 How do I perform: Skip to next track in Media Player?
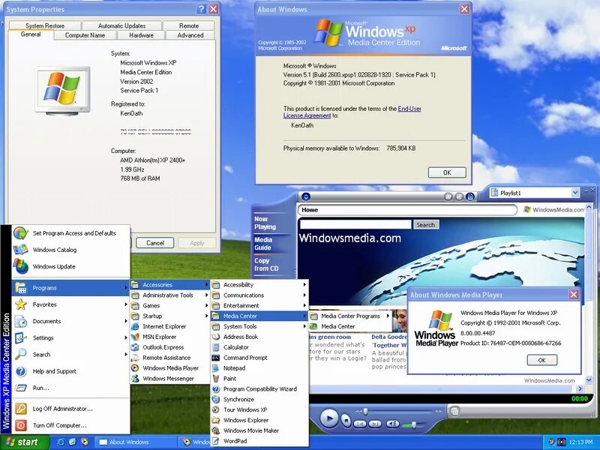coord(373,423)
